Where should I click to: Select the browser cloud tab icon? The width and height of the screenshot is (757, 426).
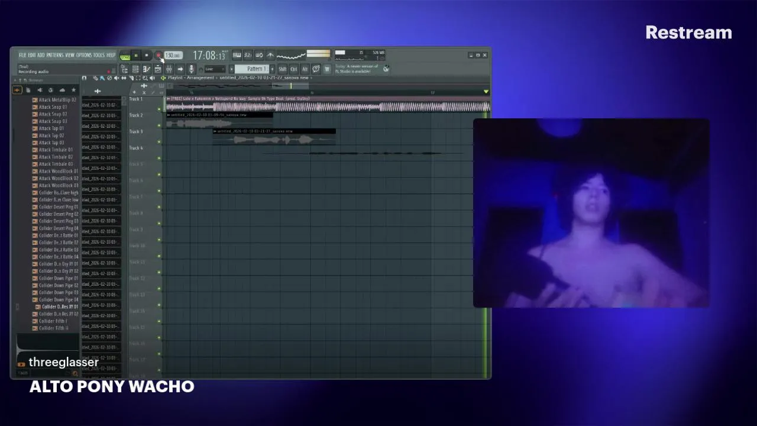point(62,90)
